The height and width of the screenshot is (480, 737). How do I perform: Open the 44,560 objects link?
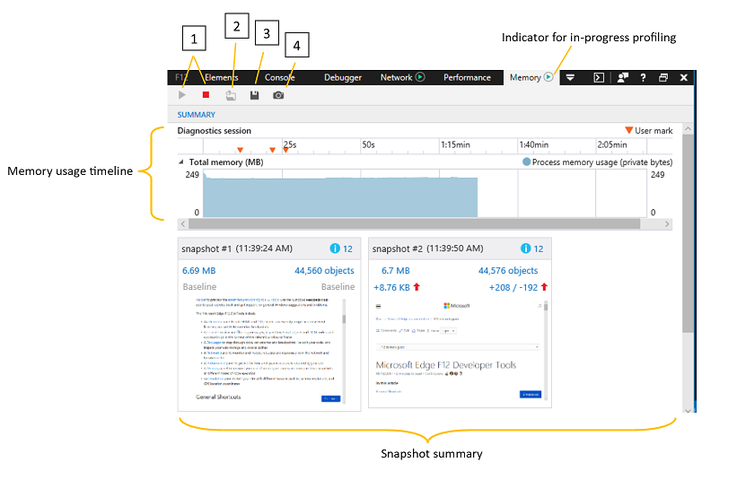(x=324, y=271)
